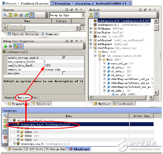The height and width of the screenshot is (154, 163).
Task: Click the grey forward arrow in Debug Core Properties
Action: (x=10, y=46)
